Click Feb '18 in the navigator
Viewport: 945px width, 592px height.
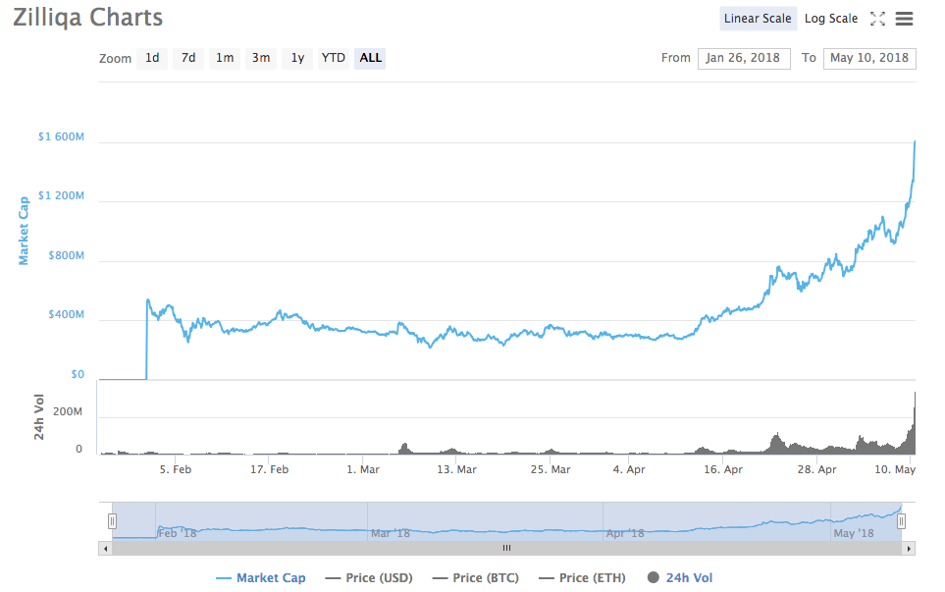point(178,533)
